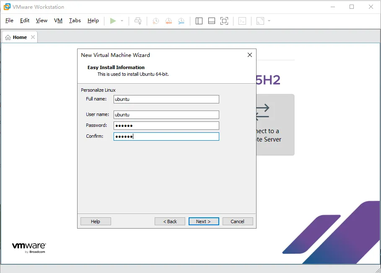
Task: Open the View menu
Action: pyautogui.click(x=41, y=21)
